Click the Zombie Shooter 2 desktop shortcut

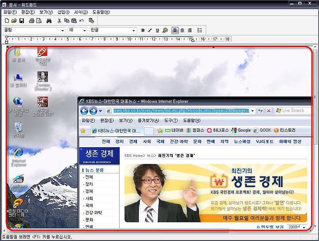[43, 81]
